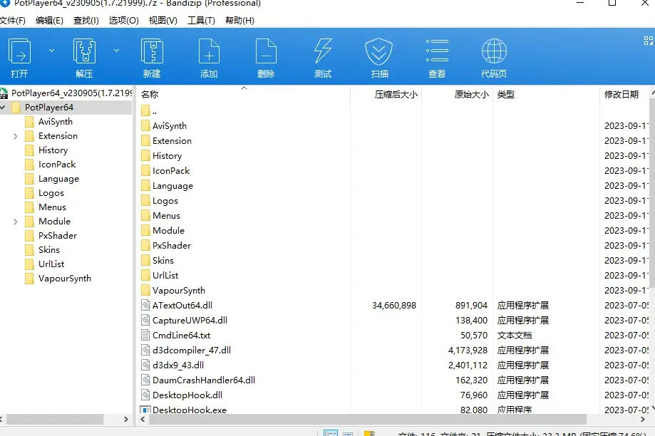This screenshot has height=436, width=655.
Task: Select VapourSynth in the folder tree
Action: [65, 278]
